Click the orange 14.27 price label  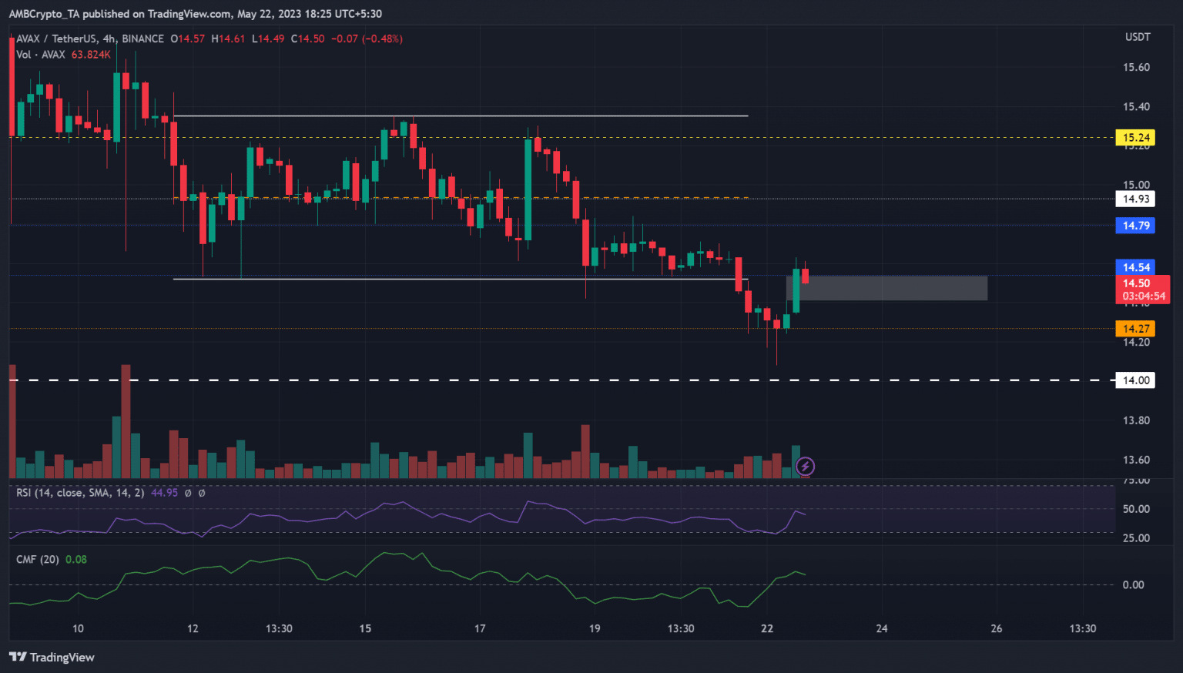pyautogui.click(x=1135, y=329)
